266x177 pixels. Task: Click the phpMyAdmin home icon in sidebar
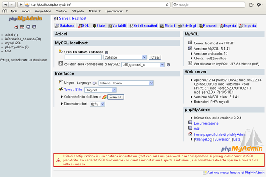pyautogui.click(x=16, y=27)
